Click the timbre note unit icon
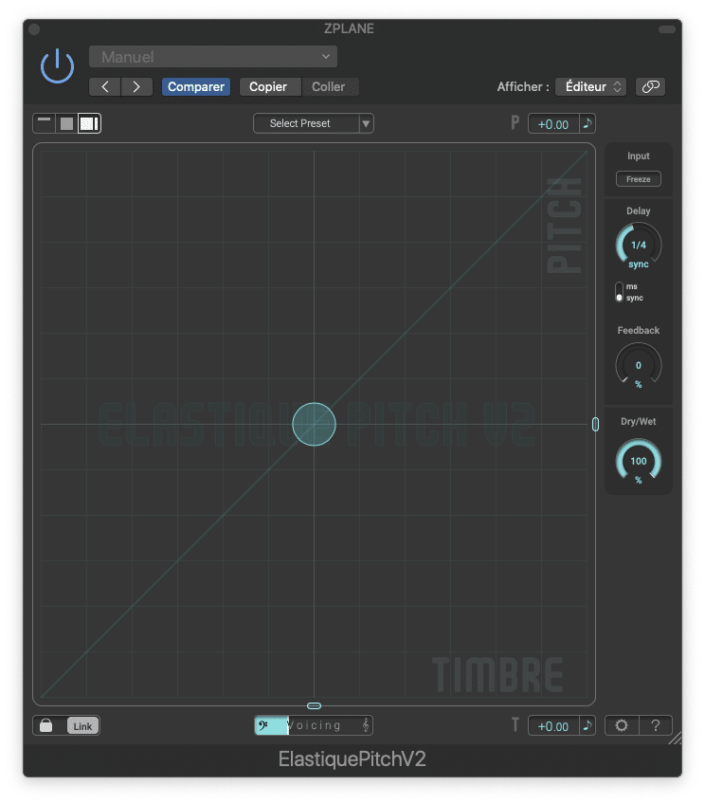 pos(587,725)
